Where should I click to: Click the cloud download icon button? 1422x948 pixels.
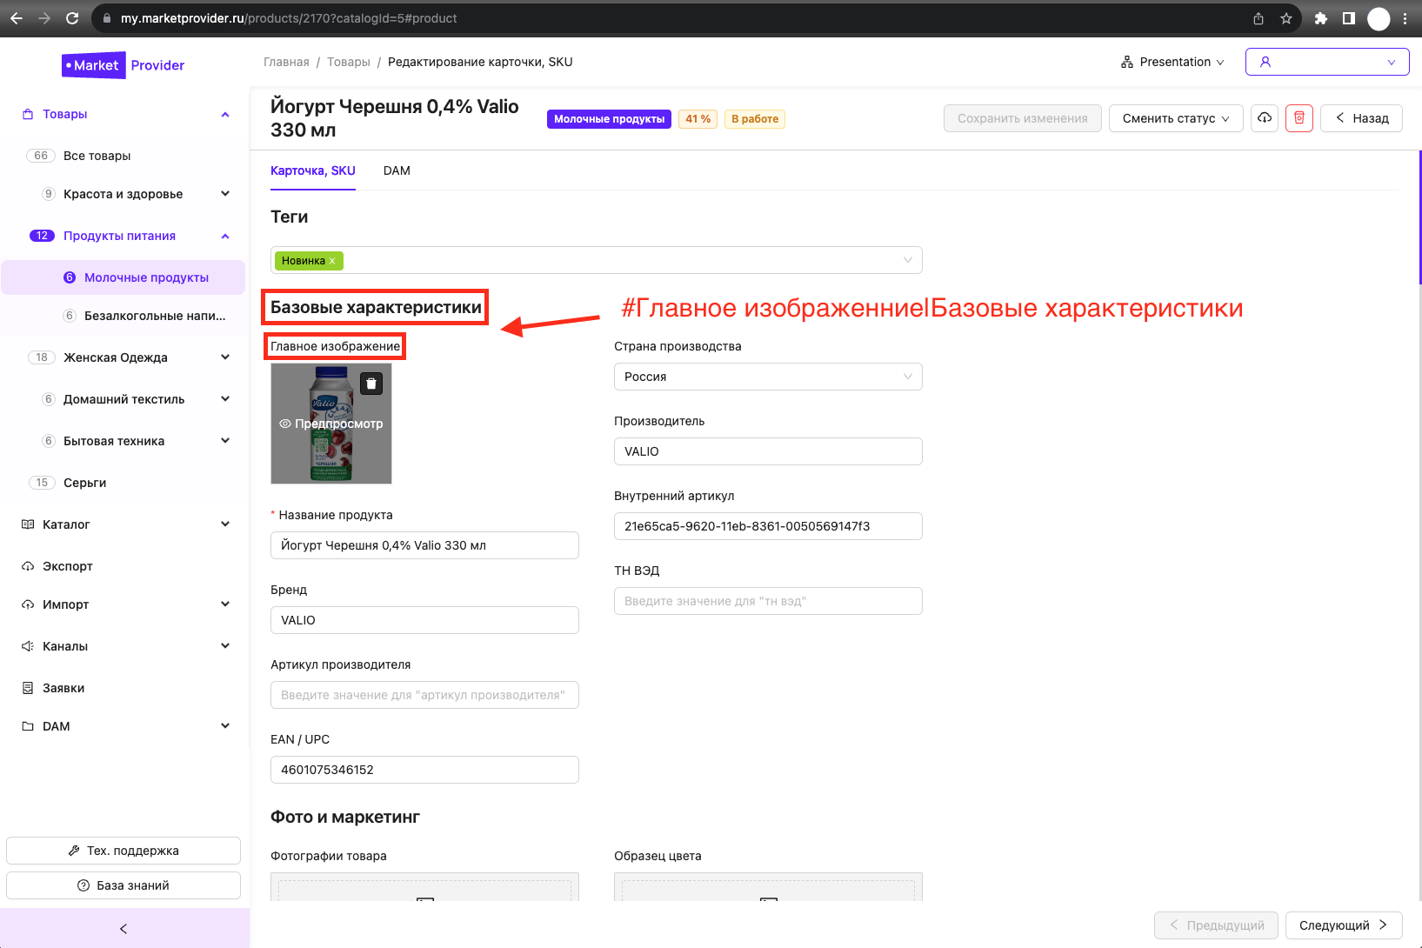coord(1265,118)
